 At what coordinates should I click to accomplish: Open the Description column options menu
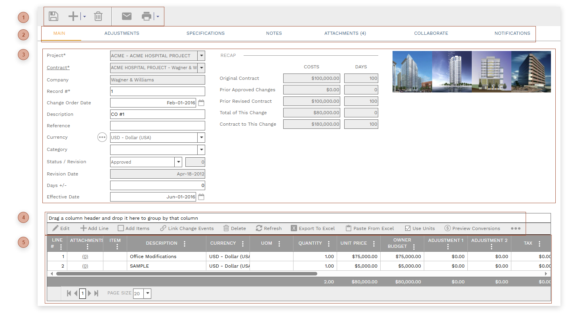tap(185, 244)
